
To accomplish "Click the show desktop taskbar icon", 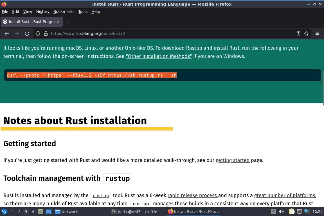I will [49, 212].
